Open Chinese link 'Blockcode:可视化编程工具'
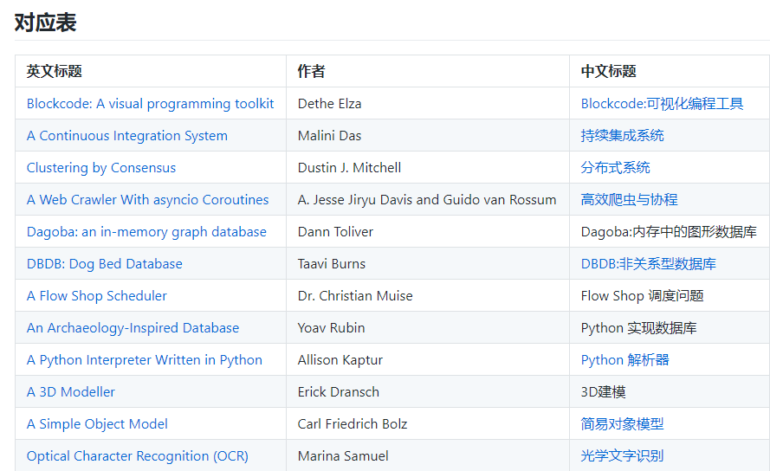 click(x=662, y=104)
